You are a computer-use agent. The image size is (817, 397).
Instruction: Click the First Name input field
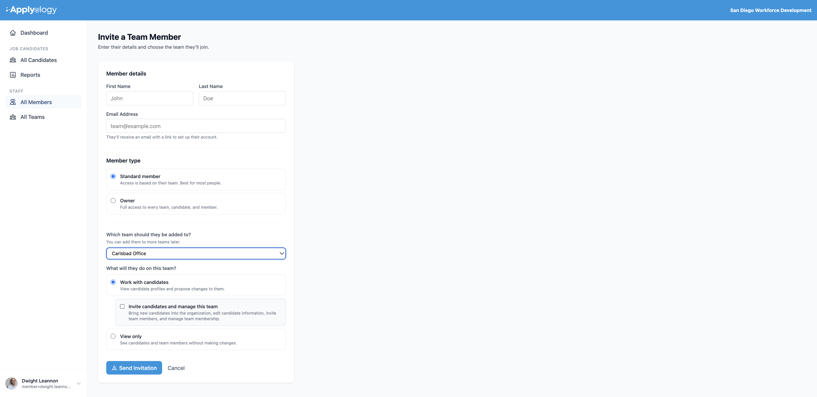coord(150,98)
